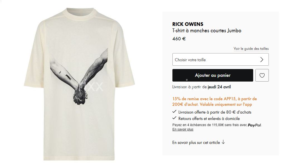Screen dimensions: 283x167
Task: Click the Payez en 4 échéances text
Action: (x=209, y=125)
